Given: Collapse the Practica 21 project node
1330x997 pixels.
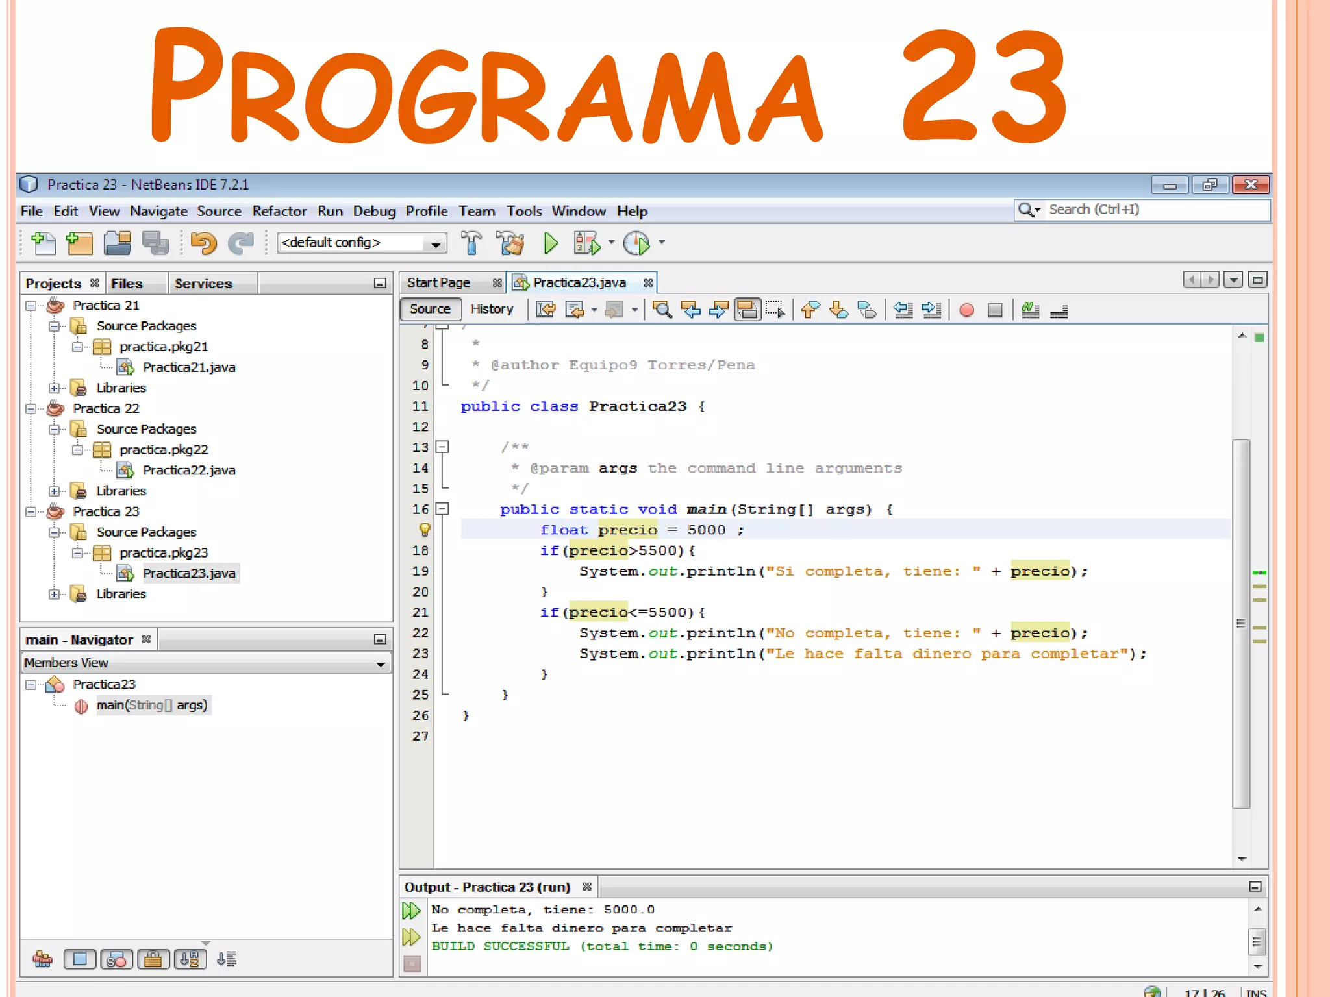Looking at the screenshot, I should click(31, 306).
